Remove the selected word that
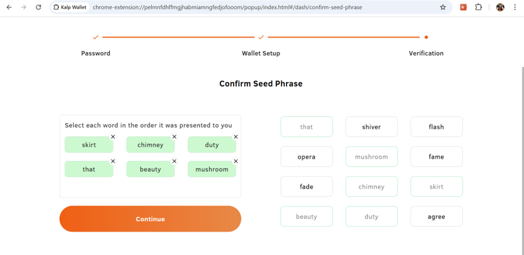 tap(113, 161)
